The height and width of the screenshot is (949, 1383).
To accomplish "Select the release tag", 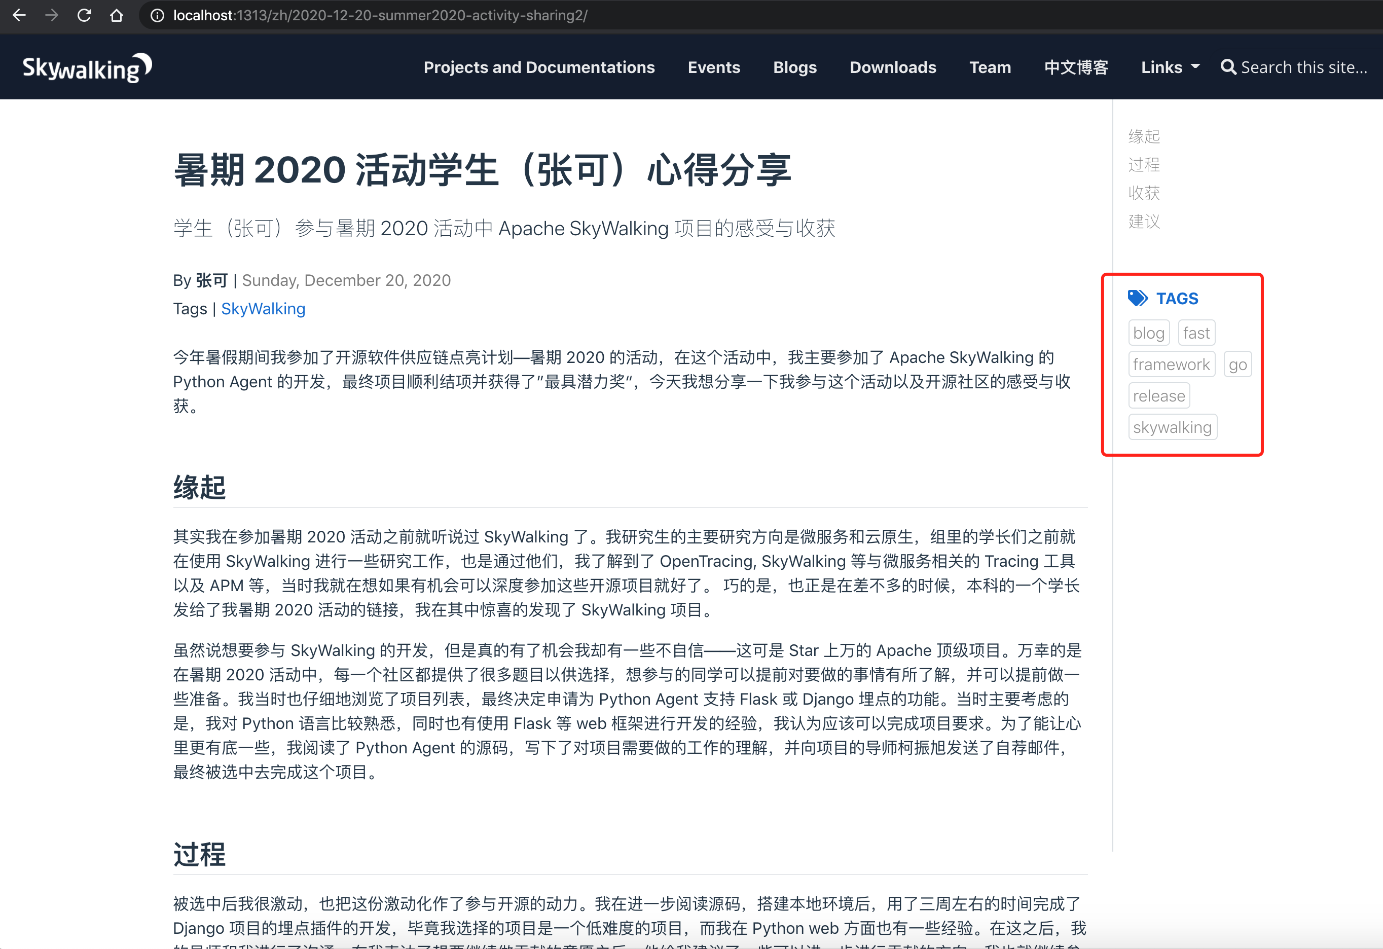I will pos(1158,395).
